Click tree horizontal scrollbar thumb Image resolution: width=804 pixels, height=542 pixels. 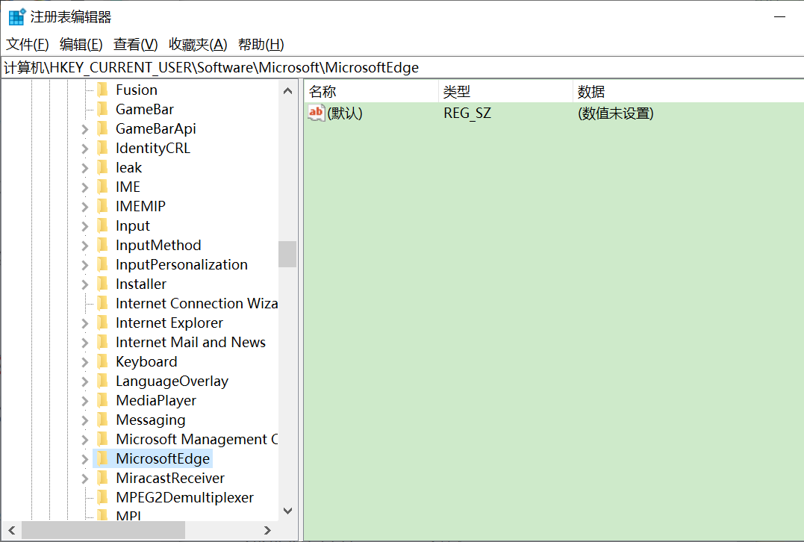click(103, 530)
